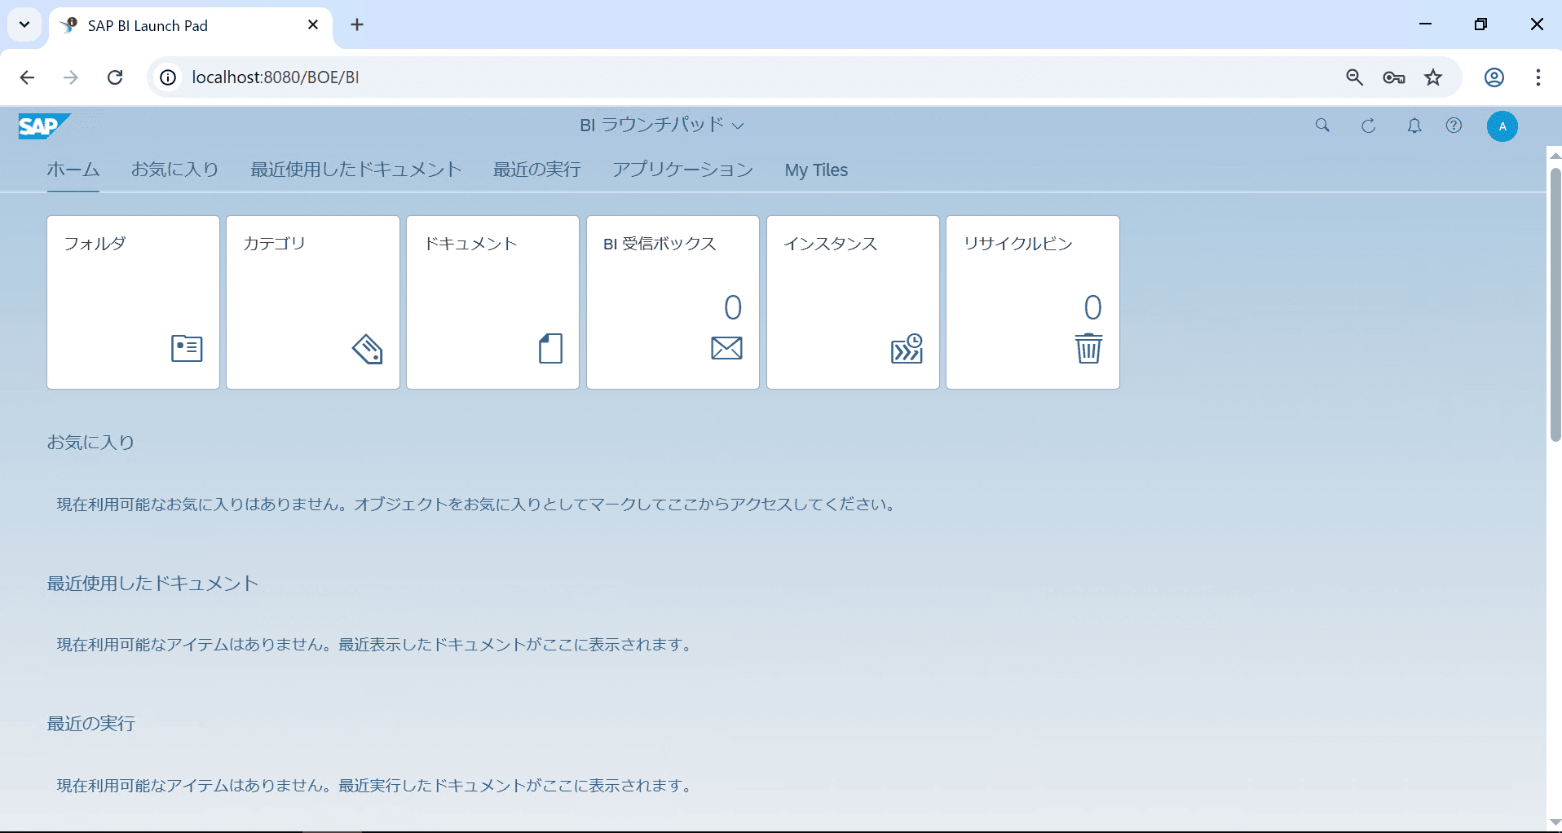The width and height of the screenshot is (1562, 833).
Task: Click the search magnifier icon in SAP header
Action: tap(1322, 126)
